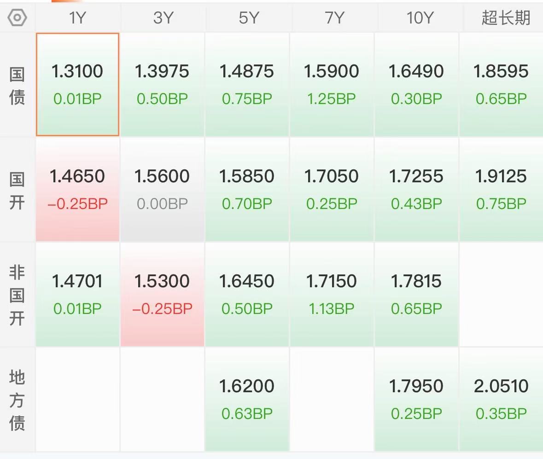Select the 地方债 5Y cell 1.6200
Viewport: 543px width, 459px height.
[x=247, y=400]
